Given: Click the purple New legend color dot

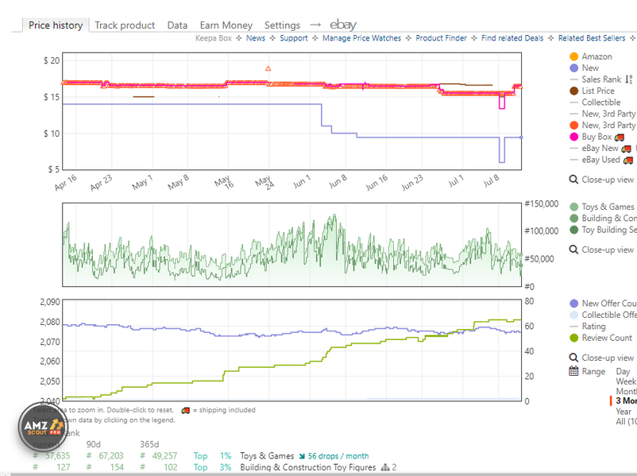Looking at the screenshot, I should [x=573, y=68].
